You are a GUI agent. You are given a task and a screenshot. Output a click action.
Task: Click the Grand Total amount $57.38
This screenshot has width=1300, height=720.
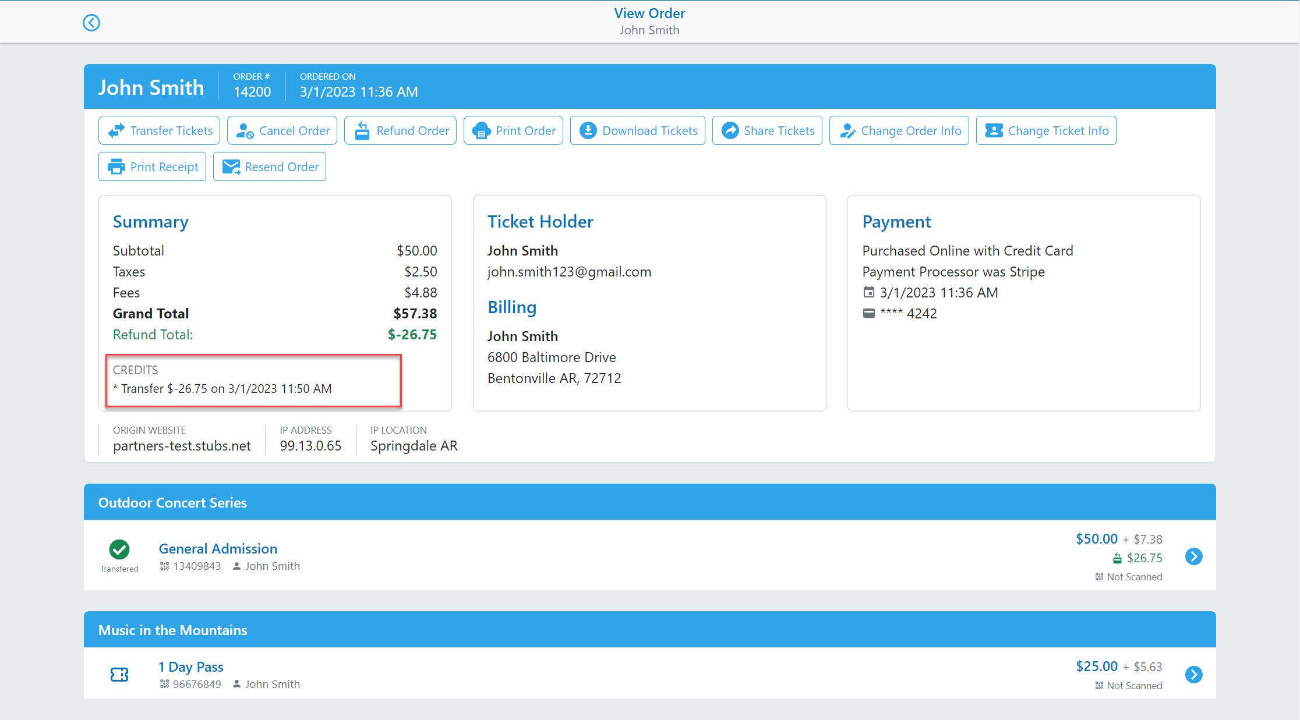click(415, 313)
